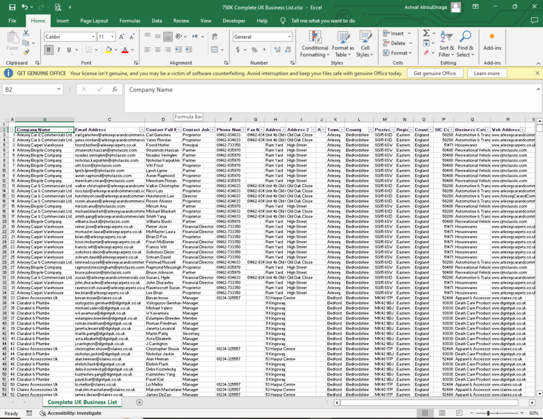
Task: Click Format cells button
Action: click(397, 53)
